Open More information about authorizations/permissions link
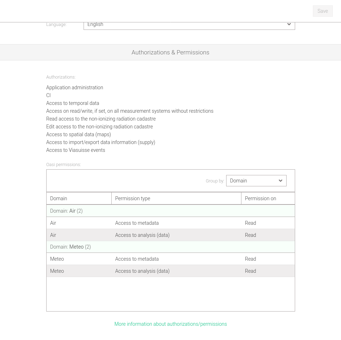Screen dimensions: 341x340 click(x=170, y=324)
